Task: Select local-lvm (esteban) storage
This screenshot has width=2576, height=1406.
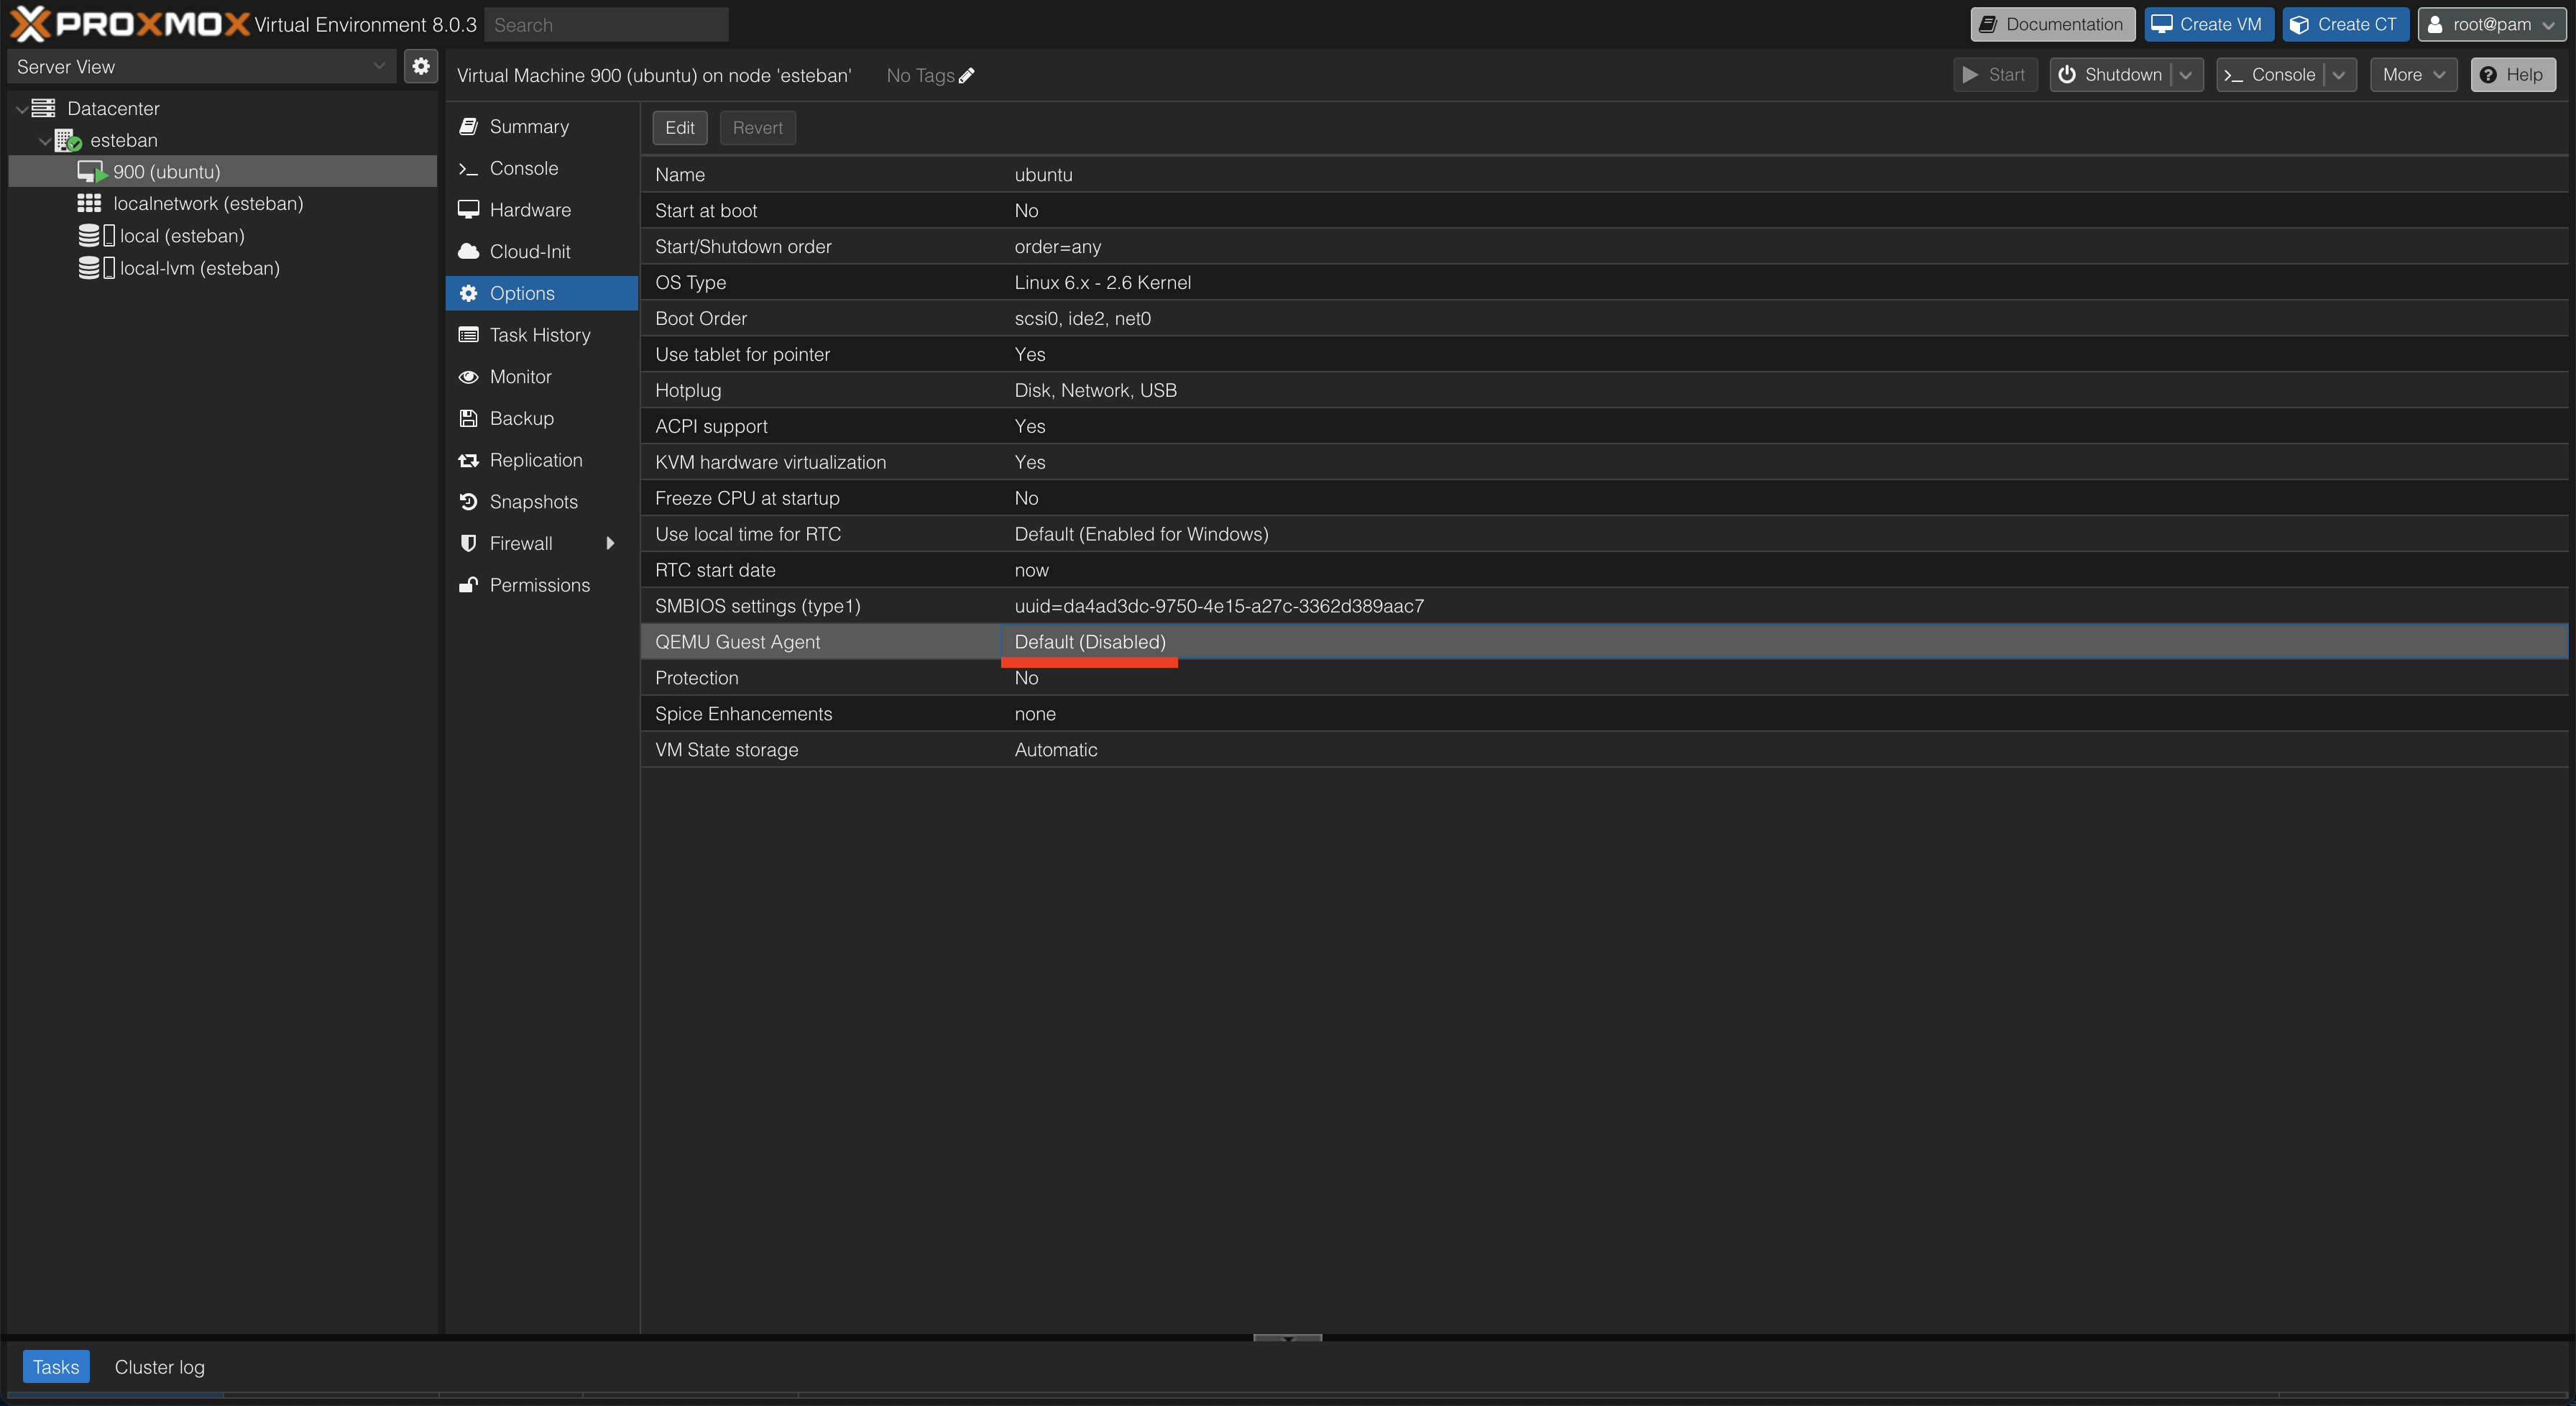Action: [199, 268]
